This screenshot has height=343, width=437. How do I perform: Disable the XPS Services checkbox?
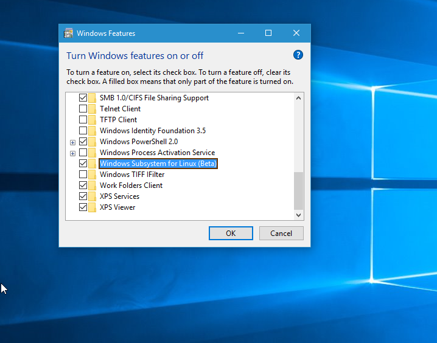click(83, 196)
